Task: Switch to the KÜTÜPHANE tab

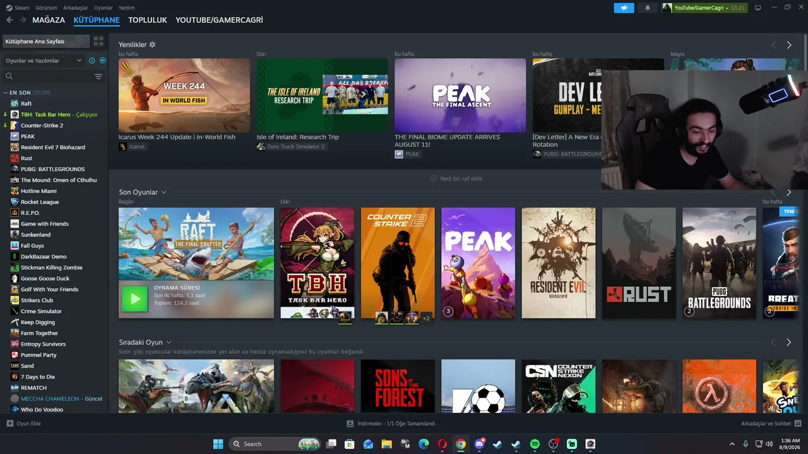Action: [97, 20]
